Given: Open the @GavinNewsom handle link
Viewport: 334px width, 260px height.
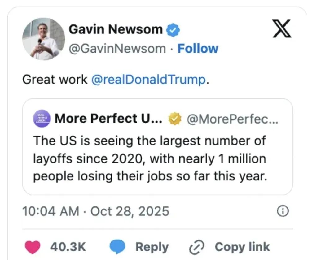Looking at the screenshot, I should click(x=117, y=49).
